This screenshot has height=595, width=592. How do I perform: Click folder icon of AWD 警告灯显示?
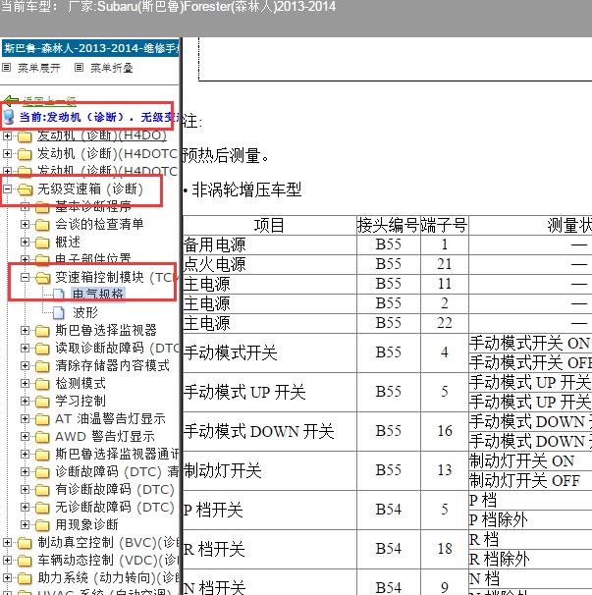[x=42, y=437]
